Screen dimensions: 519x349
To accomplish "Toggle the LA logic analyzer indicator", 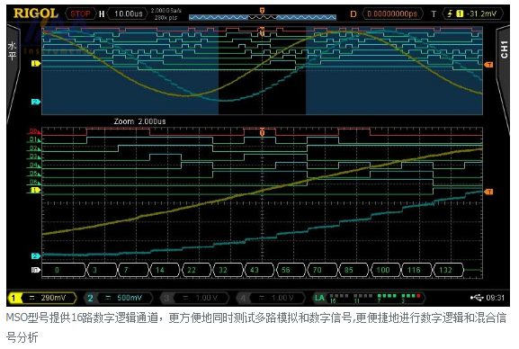I will [x=369, y=298].
